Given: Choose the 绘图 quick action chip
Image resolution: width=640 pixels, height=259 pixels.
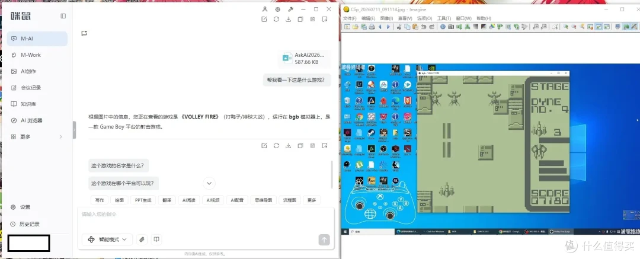Looking at the screenshot, I should [x=119, y=200].
